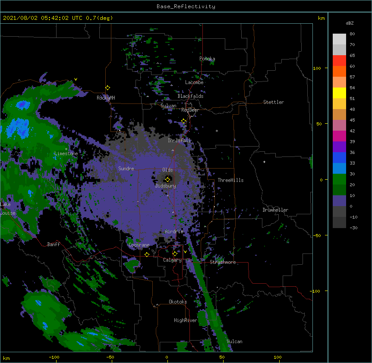Click the Limestone label
The image size is (372, 363).
coord(66,153)
